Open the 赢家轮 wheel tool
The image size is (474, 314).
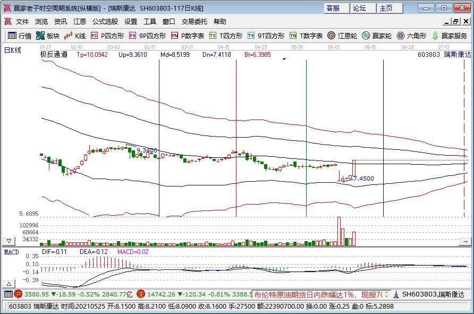(x=377, y=36)
